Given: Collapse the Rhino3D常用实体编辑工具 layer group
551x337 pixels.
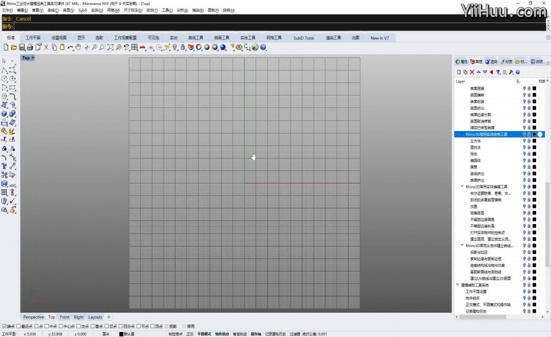Looking at the screenshot, I should [x=462, y=187].
